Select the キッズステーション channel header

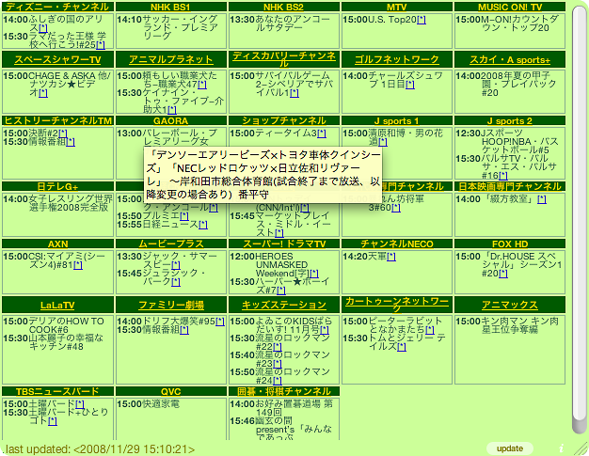click(283, 305)
